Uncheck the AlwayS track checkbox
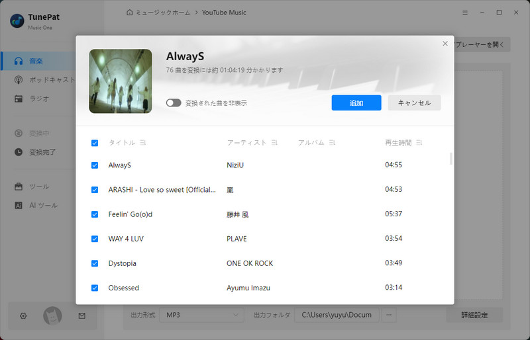Screen dimensions: 530x340 (x=95, y=165)
